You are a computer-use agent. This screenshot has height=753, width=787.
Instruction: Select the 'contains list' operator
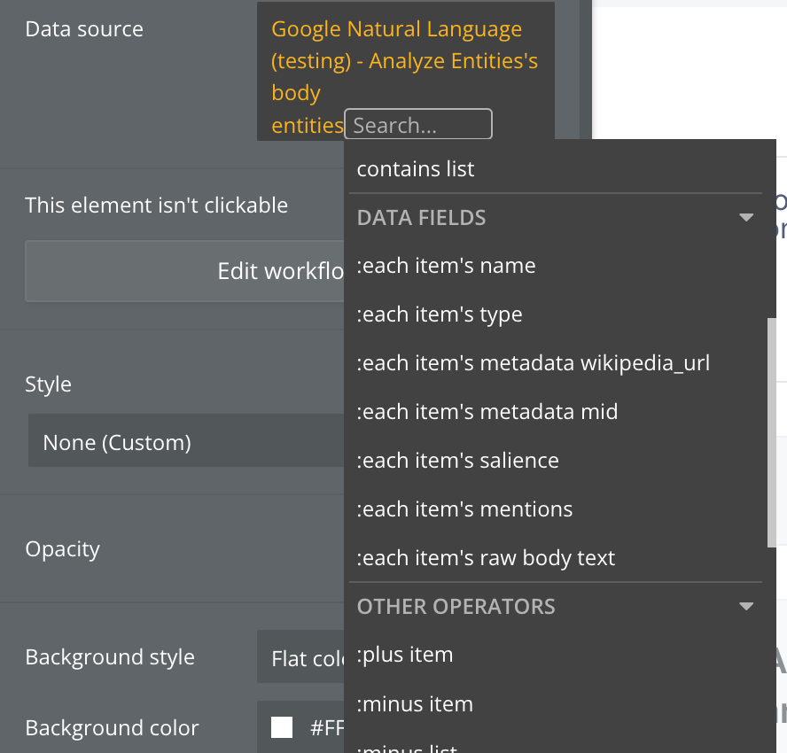416,169
